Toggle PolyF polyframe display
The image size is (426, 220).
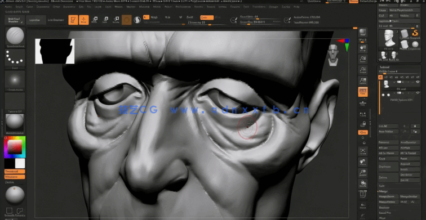[x=363, y=194]
